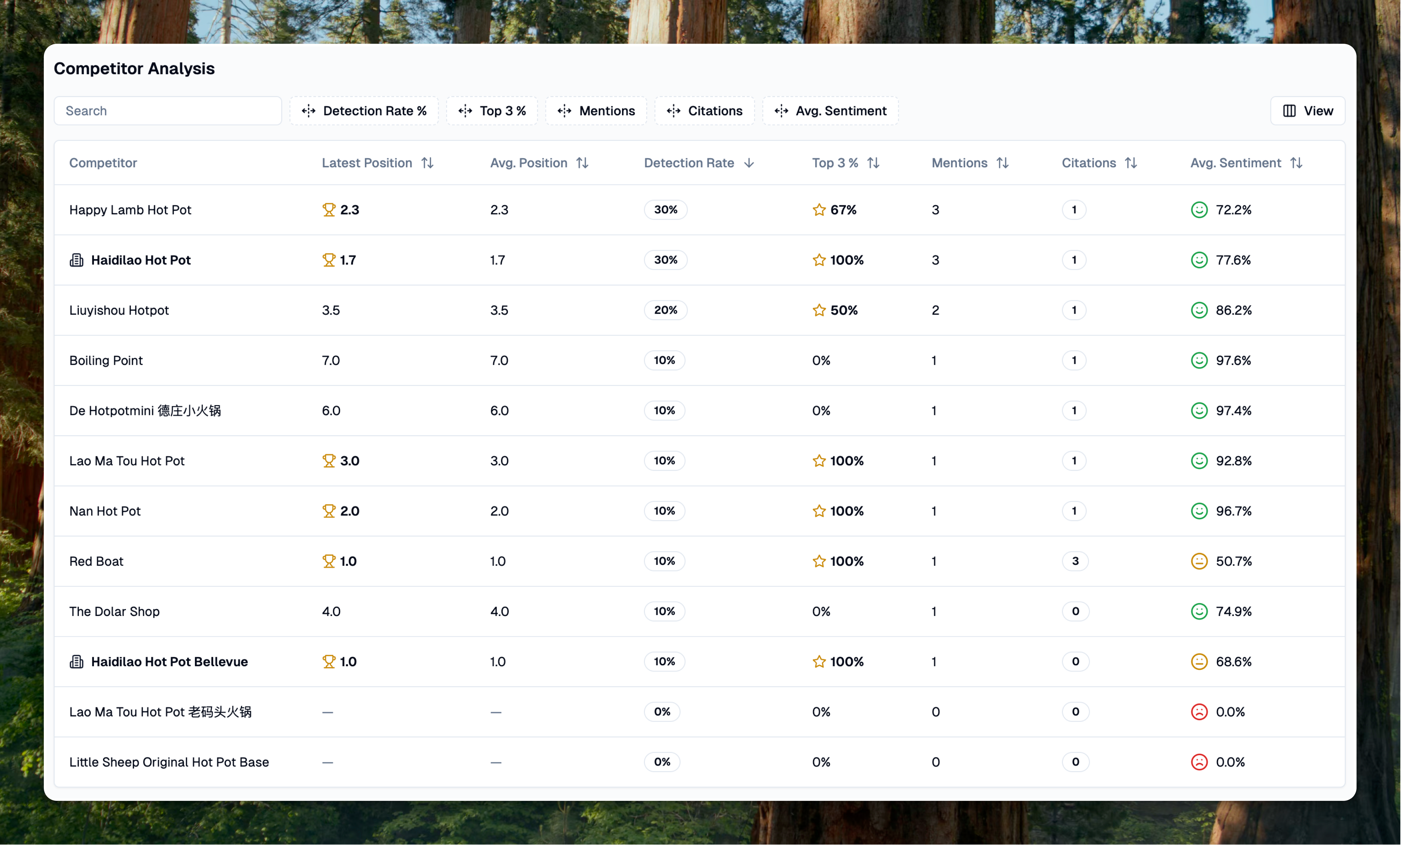Click citations badge 3 in Red Boat row
1401x845 pixels.
(1075, 561)
